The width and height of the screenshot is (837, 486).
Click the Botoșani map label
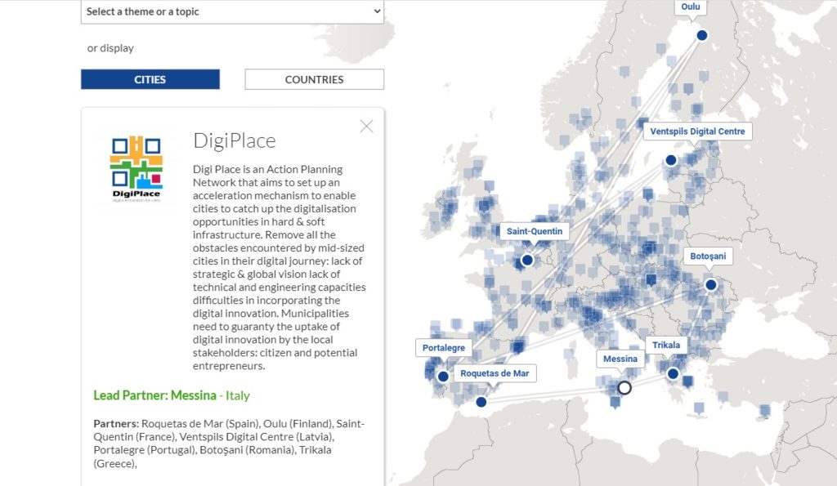click(x=708, y=256)
